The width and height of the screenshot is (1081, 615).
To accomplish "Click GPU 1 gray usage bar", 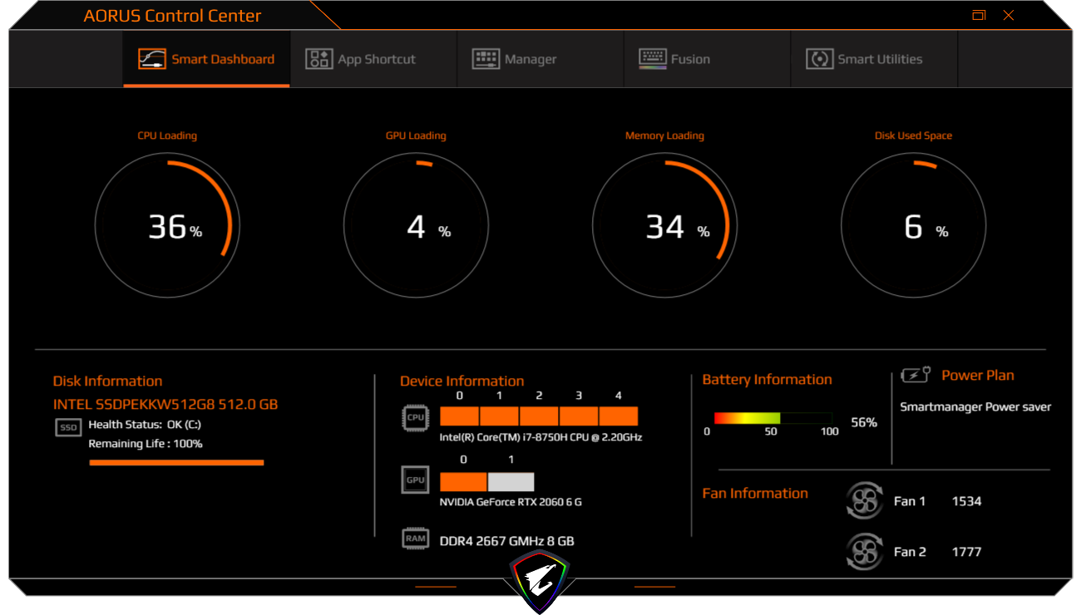I will point(511,481).
